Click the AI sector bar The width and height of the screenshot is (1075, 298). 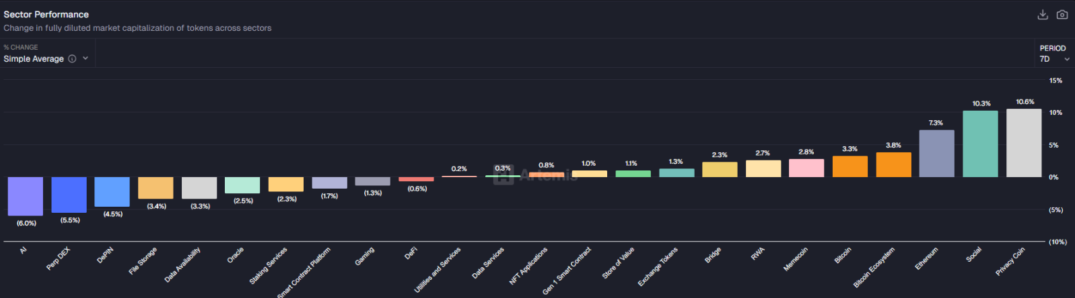pyautogui.click(x=25, y=196)
